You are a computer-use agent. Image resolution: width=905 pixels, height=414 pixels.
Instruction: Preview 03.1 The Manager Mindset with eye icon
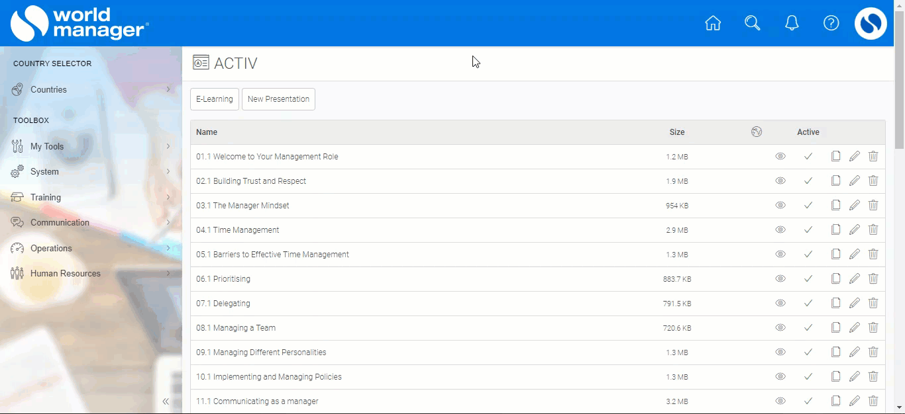(x=780, y=206)
